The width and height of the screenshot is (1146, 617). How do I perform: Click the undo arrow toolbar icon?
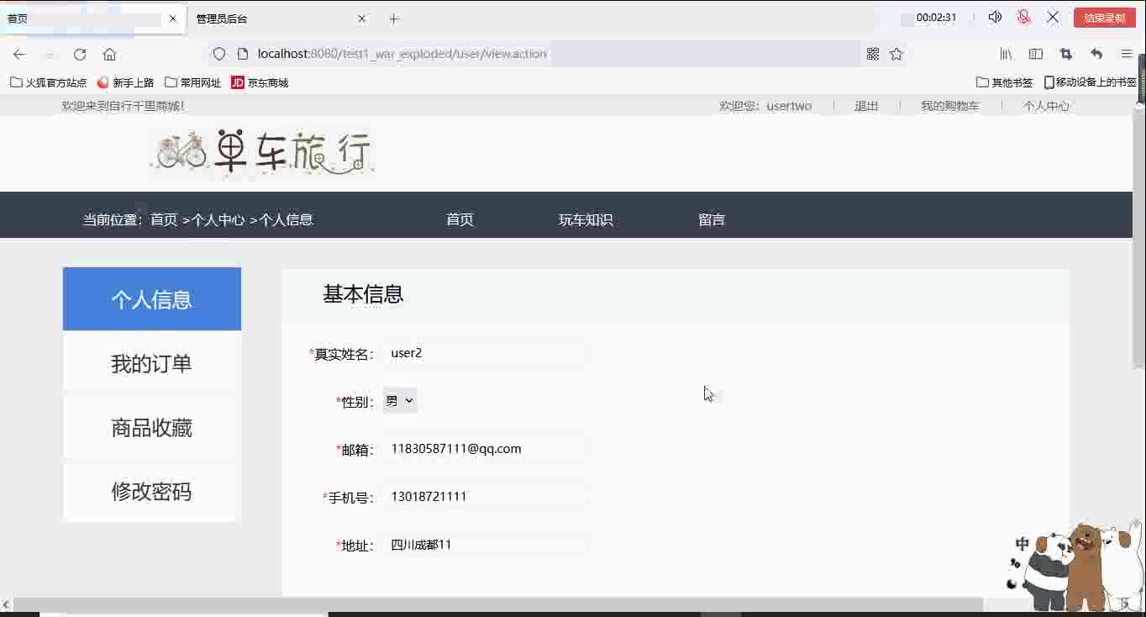pyautogui.click(x=1096, y=54)
